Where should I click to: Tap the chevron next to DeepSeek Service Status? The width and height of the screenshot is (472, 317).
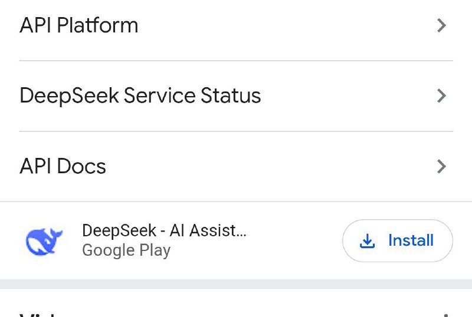(x=441, y=96)
